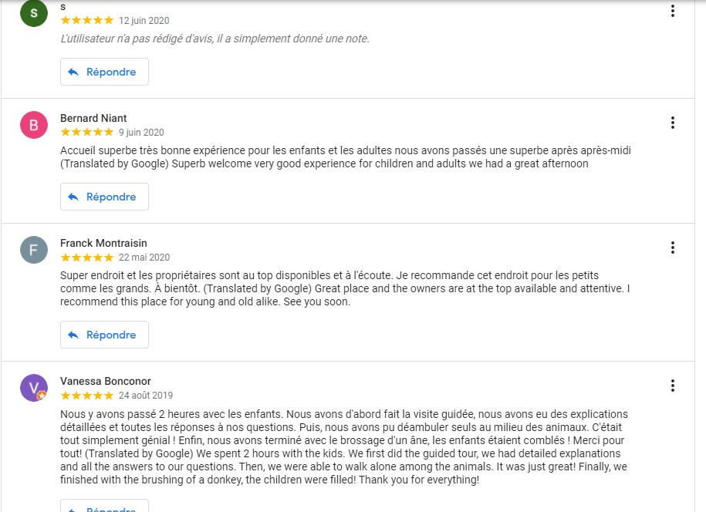Click reviewer name 's' at top

pyautogui.click(x=63, y=7)
